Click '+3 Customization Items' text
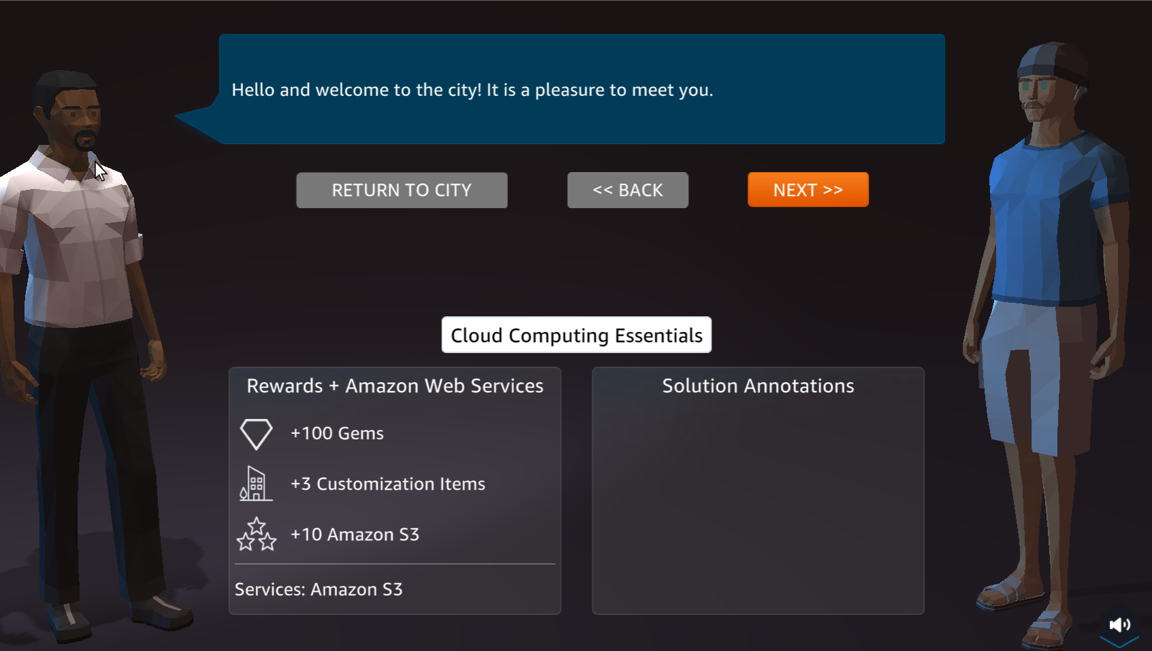The height and width of the screenshot is (651, 1152). pos(388,484)
